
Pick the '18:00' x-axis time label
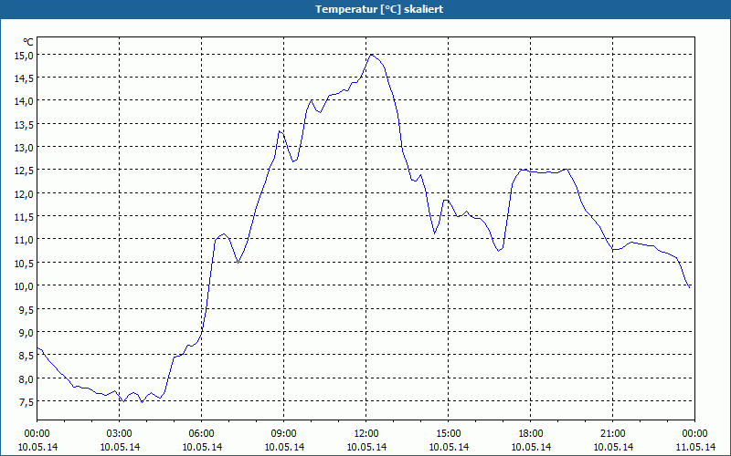pos(531,434)
